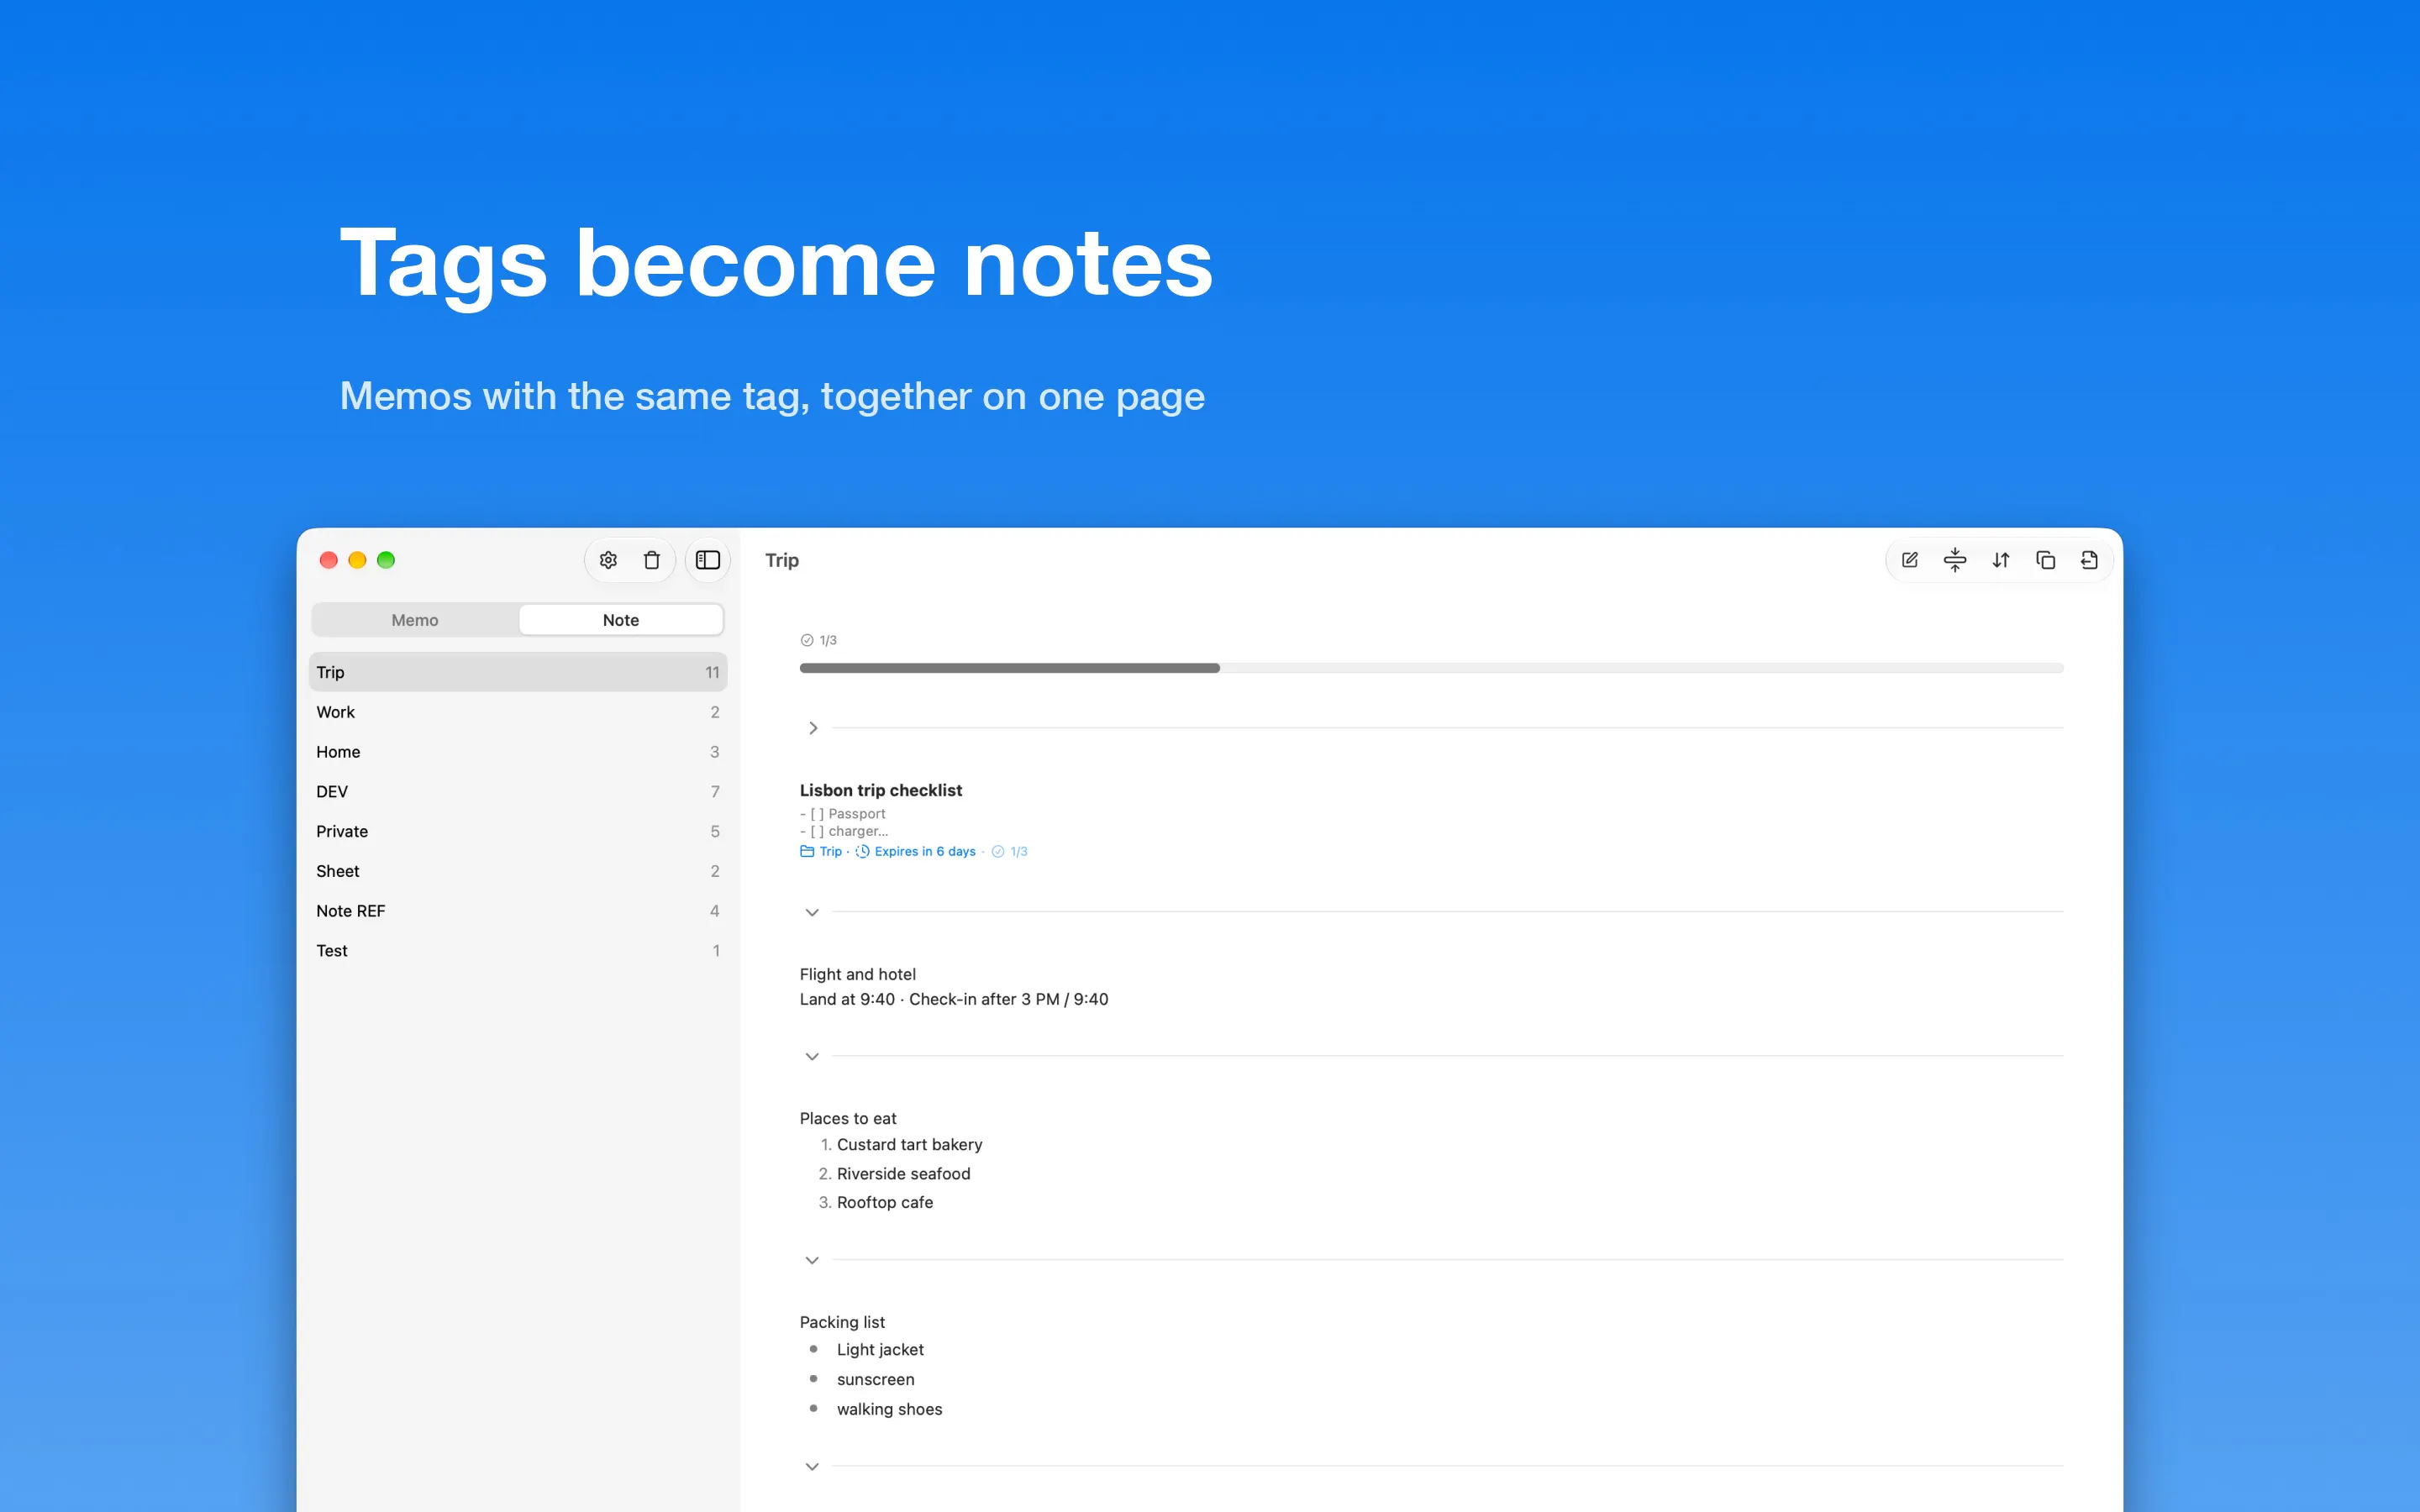
Task: Click the folder icon beside Trip tag
Action: coord(807,851)
